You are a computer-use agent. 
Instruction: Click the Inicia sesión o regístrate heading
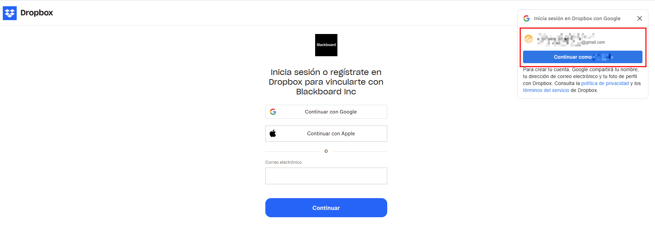pos(326,82)
